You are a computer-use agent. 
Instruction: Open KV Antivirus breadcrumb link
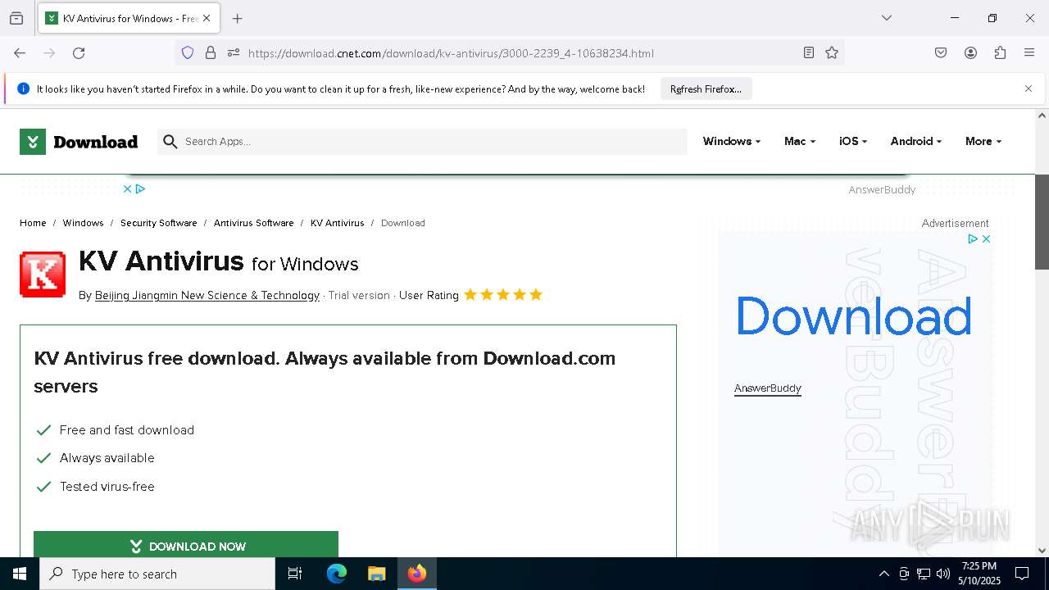coord(337,223)
